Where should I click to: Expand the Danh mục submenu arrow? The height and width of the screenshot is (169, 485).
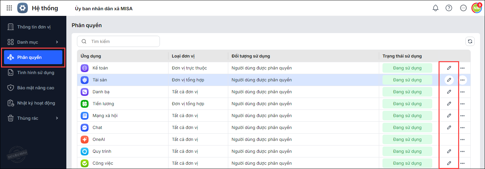pyautogui.click(x=57, y=42)
